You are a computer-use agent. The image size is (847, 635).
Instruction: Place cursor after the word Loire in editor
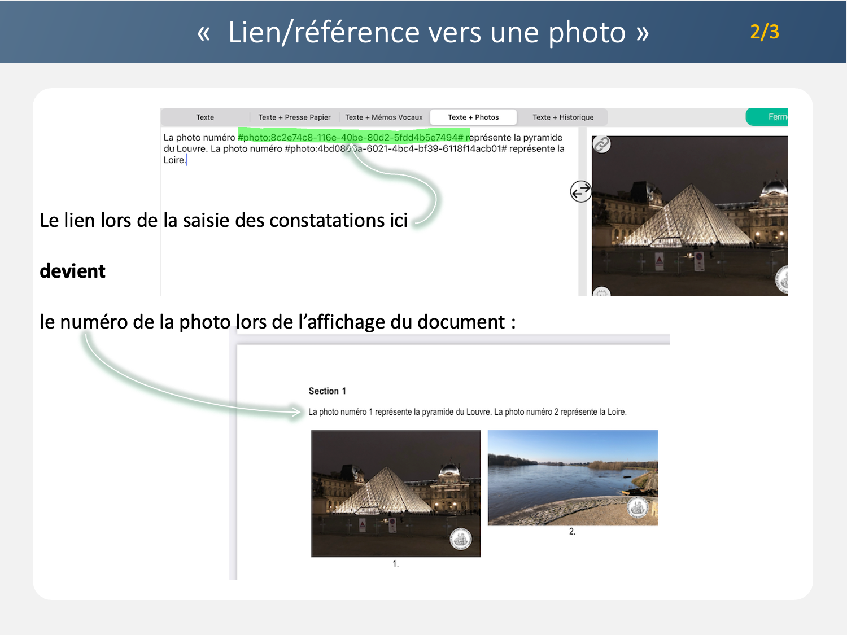click(x=186, y=160)
